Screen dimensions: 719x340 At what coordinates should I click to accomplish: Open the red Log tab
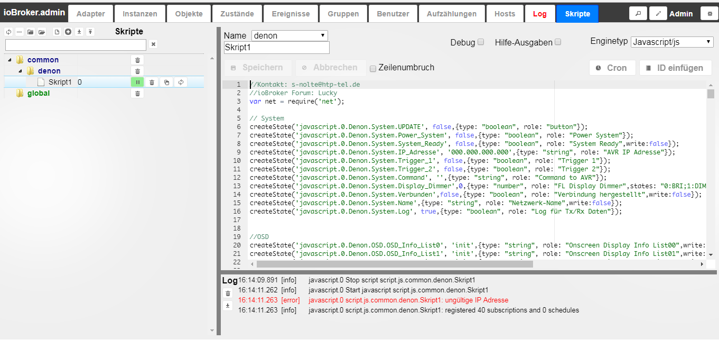[540, 14]
